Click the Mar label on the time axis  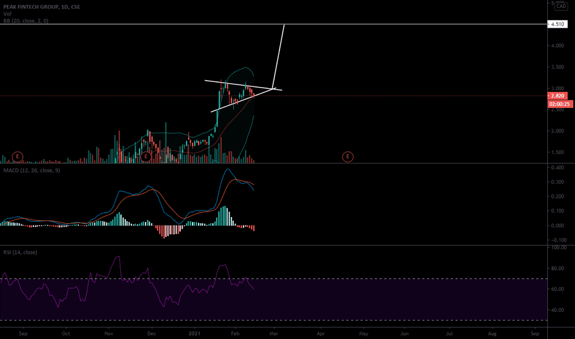point(273,333)
